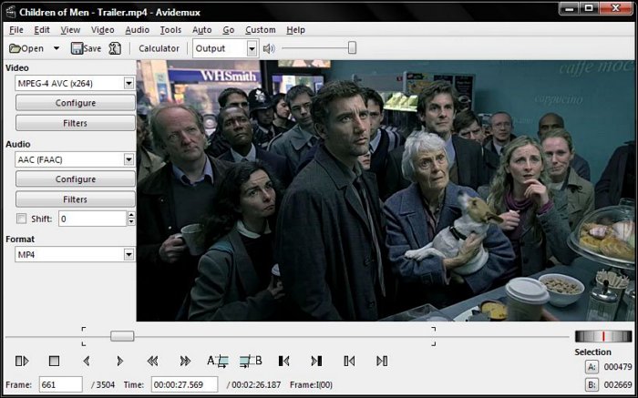Go to the last frame of video
638x398 pixels.
click(x=316, y=362)
